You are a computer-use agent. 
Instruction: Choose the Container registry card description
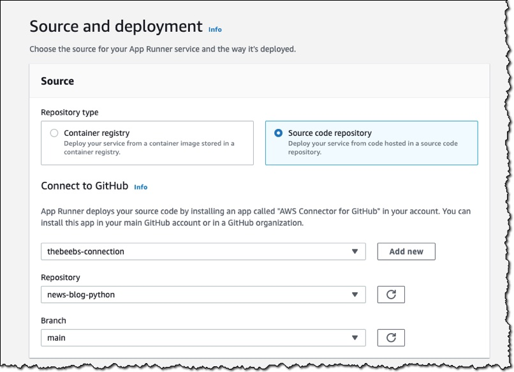pyautogui.click(x=149, y=147)
